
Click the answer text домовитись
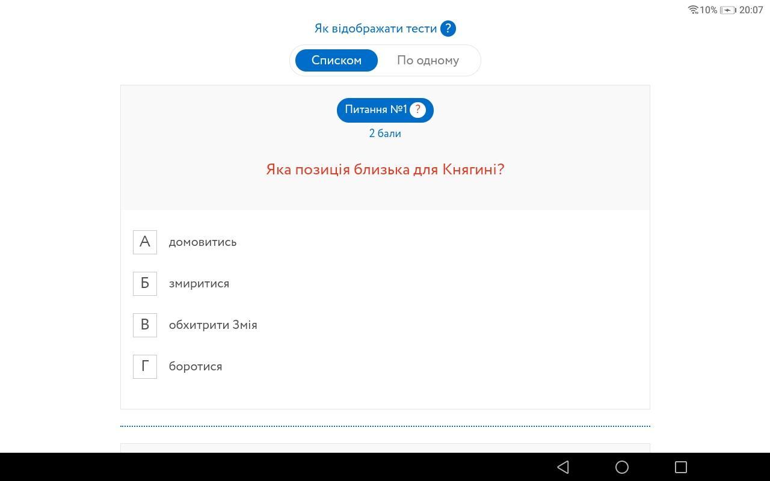point(203,242)
